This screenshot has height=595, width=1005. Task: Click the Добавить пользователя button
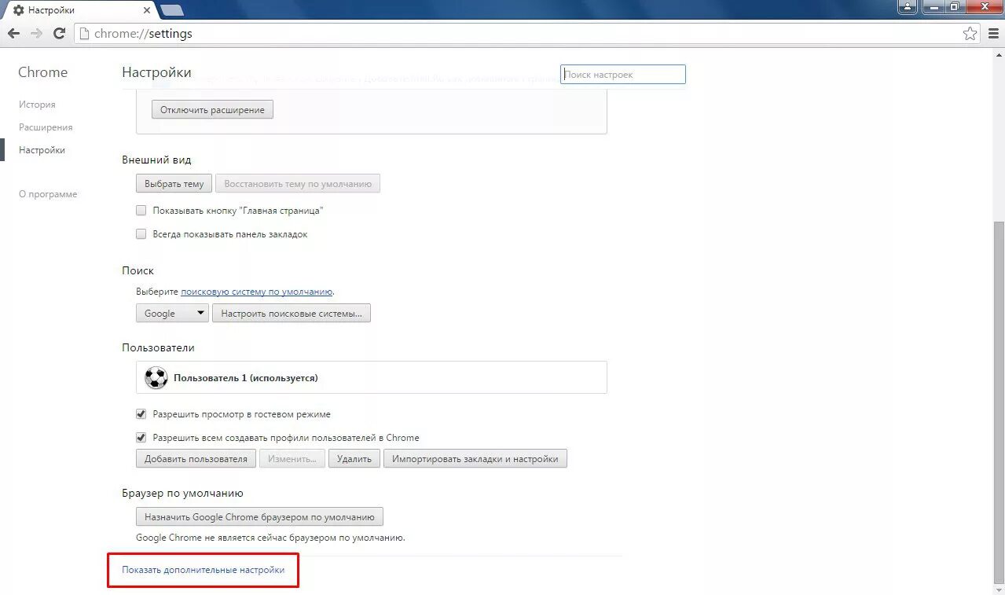tap(196, 459)
